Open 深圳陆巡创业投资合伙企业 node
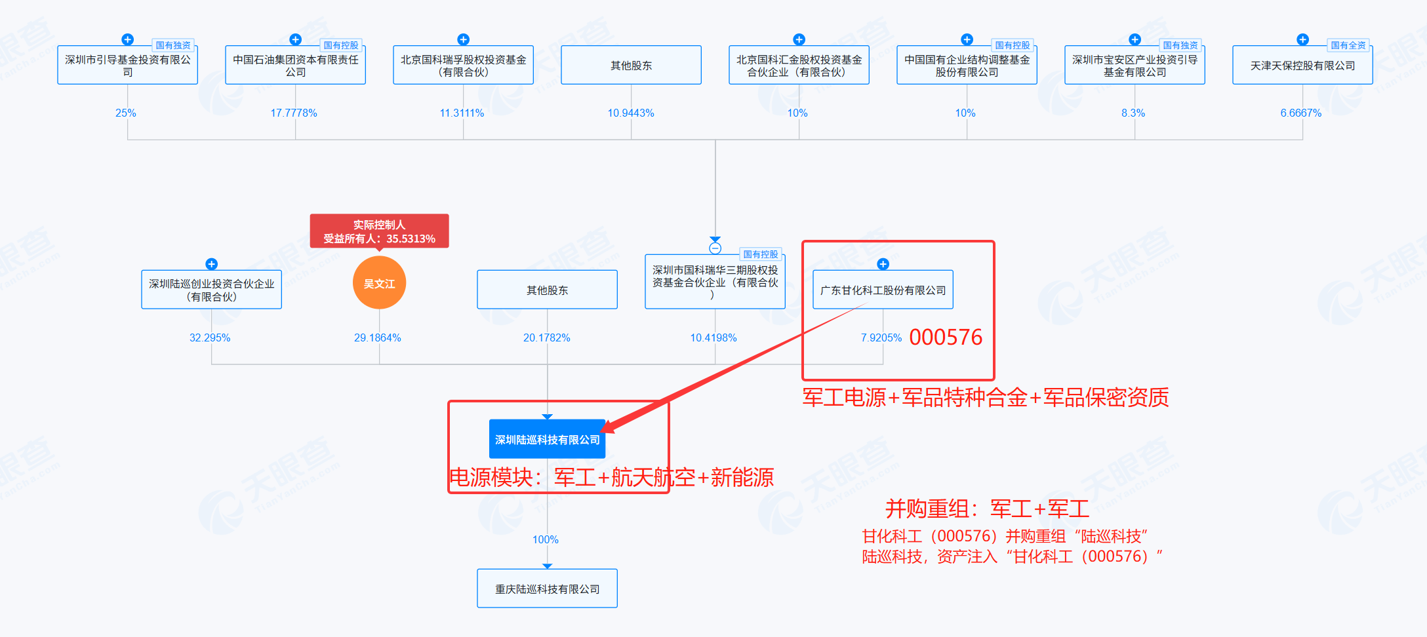The image size is (1427, 637). (x=212, y=290)
